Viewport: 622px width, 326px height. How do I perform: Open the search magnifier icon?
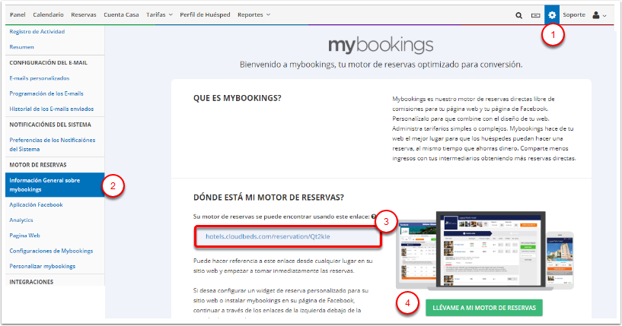(518, 15)
